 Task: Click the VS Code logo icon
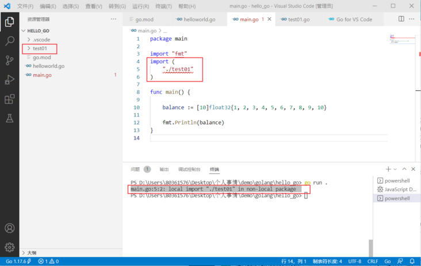click(x=7, y=6)
